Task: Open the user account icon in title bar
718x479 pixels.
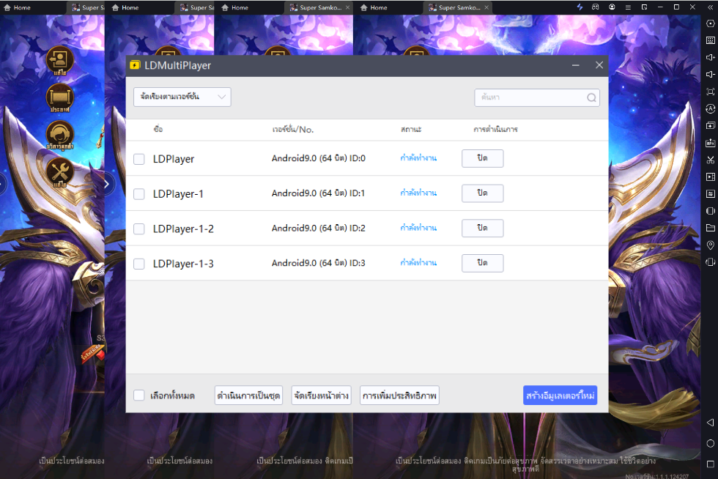Action: tap(612, 7)
